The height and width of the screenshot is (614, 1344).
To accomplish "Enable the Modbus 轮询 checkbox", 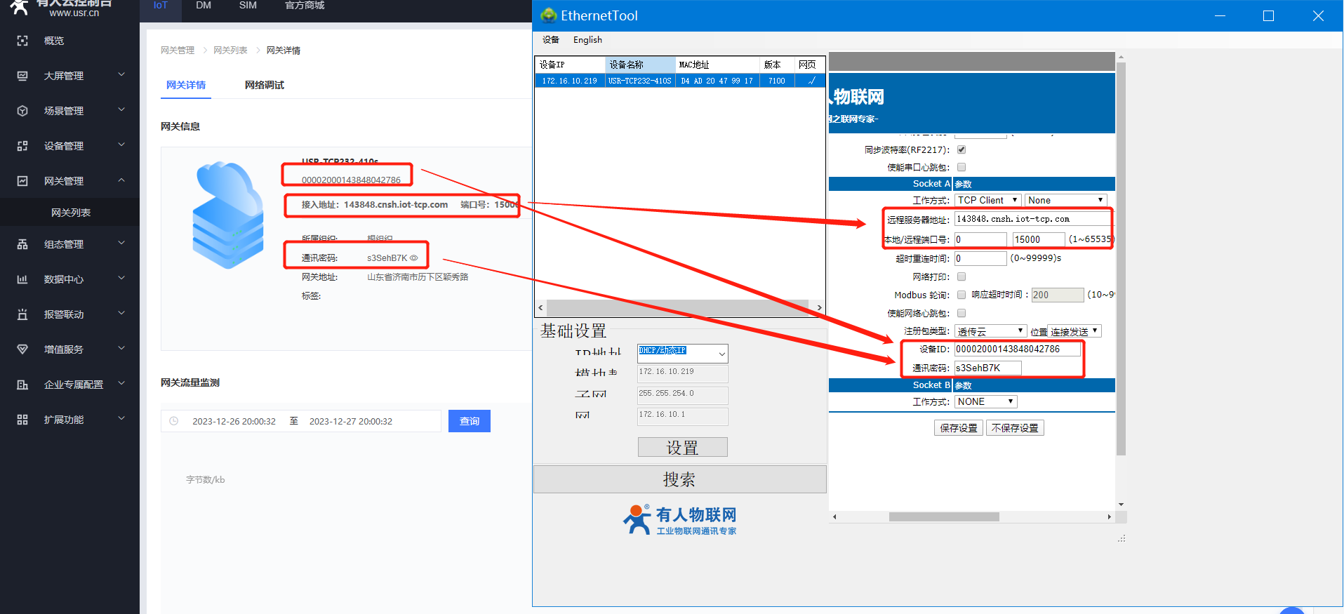I will click(x=962, y=295).
